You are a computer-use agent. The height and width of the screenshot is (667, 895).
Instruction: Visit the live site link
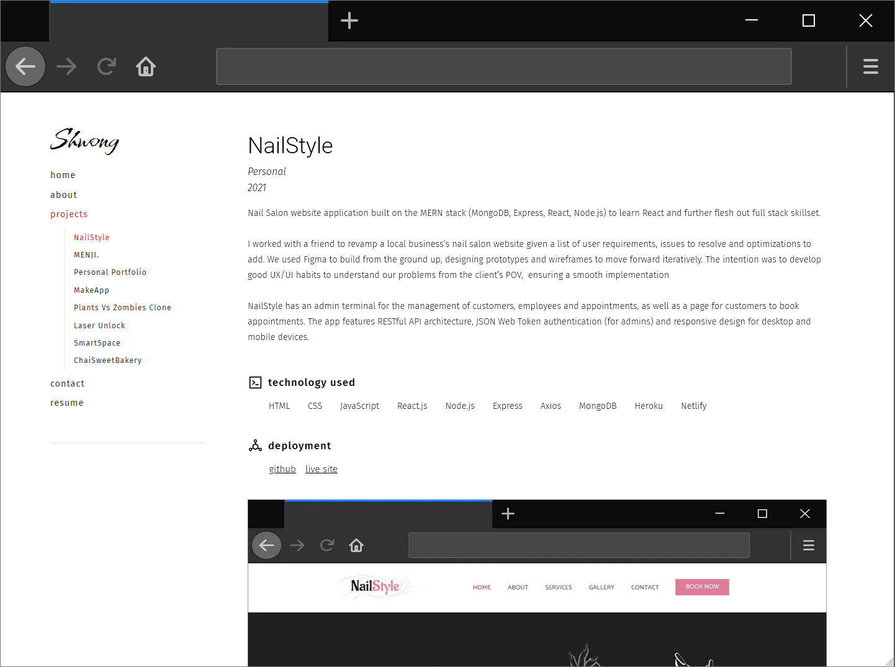322,469
